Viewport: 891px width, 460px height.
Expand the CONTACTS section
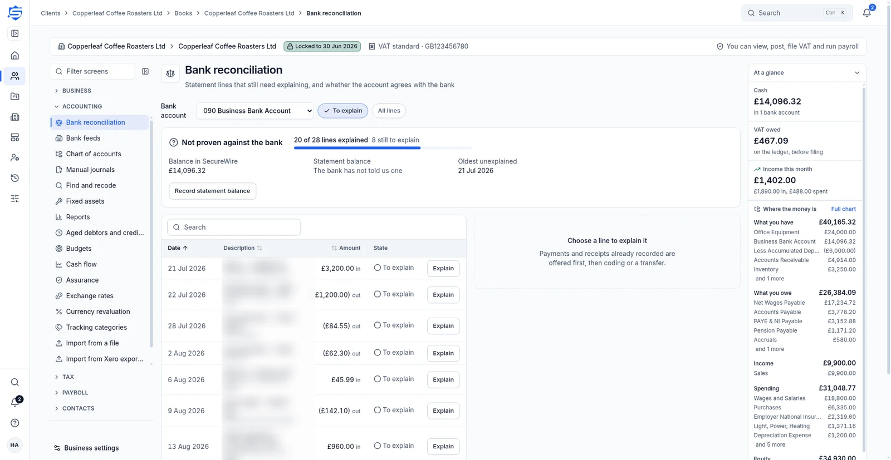point(75,408)
